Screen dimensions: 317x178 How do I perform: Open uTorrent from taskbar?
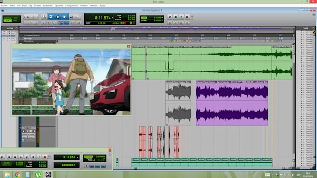click(38, 175)
